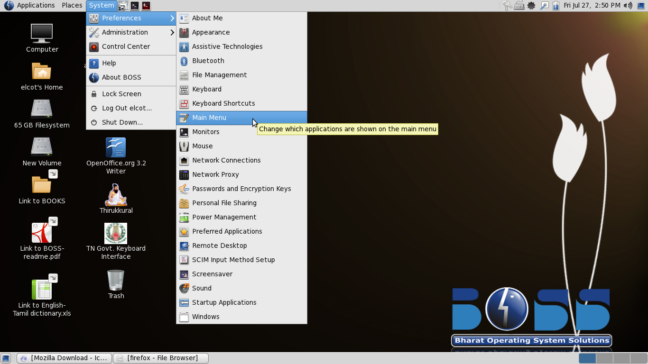Open elcot's Home folder icon
Image resolution: width=648 pixels, height=364 pixels.
click(x=42, y=72)
